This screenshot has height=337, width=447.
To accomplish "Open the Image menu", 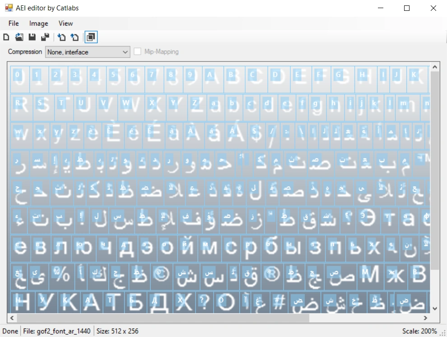I will pos(38,23).
